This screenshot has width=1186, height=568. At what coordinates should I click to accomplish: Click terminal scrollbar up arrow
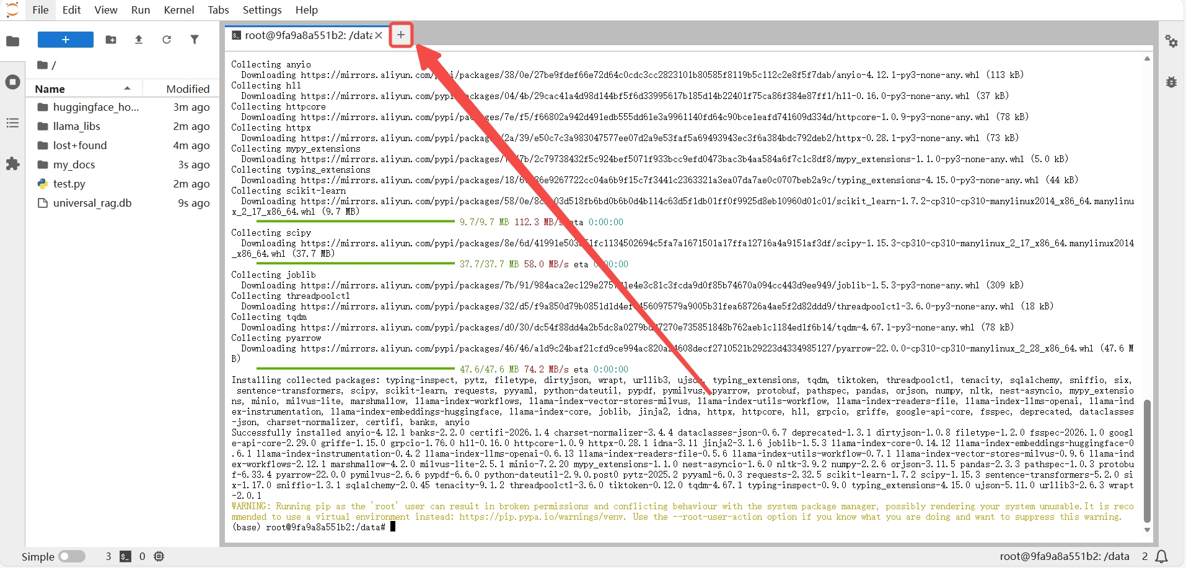1147,59
